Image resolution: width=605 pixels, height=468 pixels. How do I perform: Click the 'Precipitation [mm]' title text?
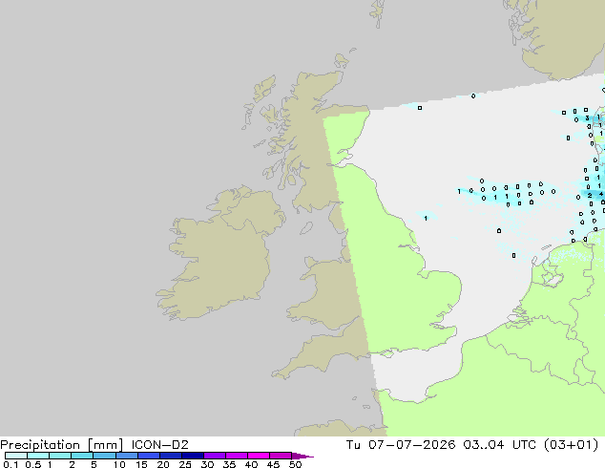coord(62,445)
